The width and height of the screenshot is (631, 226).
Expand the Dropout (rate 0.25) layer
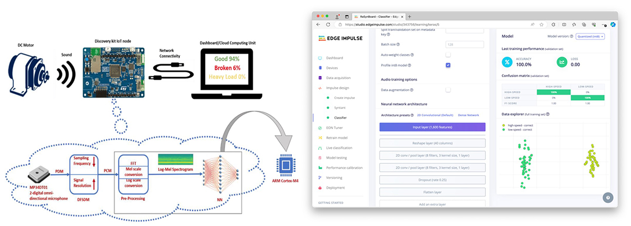pos(432,179)
